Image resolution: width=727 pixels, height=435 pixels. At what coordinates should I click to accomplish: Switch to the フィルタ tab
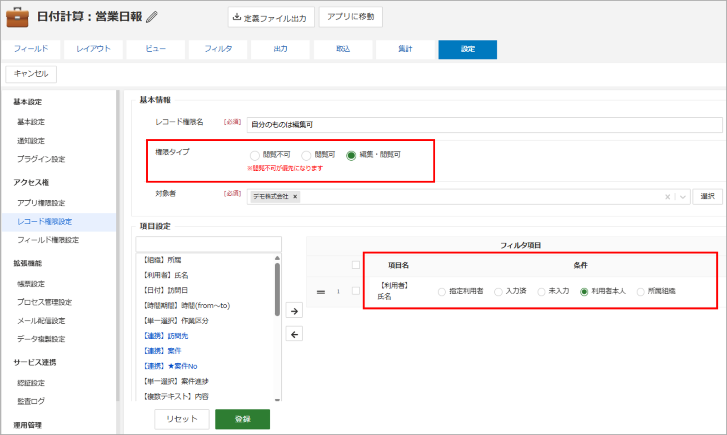click(218, 49)
